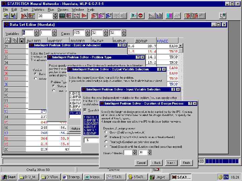Image resolution: width=242 pixels, height=181 pixels.
Task: Click the dataset table grid toolbar icon
Action: [x=62, y=16]
